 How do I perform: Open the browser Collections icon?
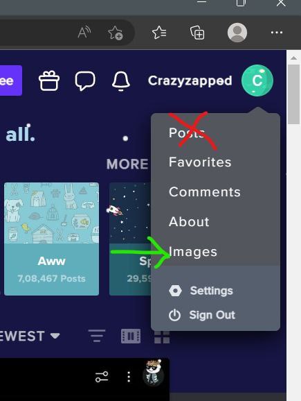[x=197, y=33]
